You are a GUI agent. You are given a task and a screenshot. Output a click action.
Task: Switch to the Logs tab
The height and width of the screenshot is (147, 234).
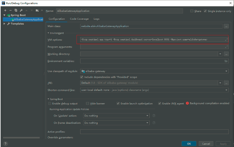[x=96, y=19]
